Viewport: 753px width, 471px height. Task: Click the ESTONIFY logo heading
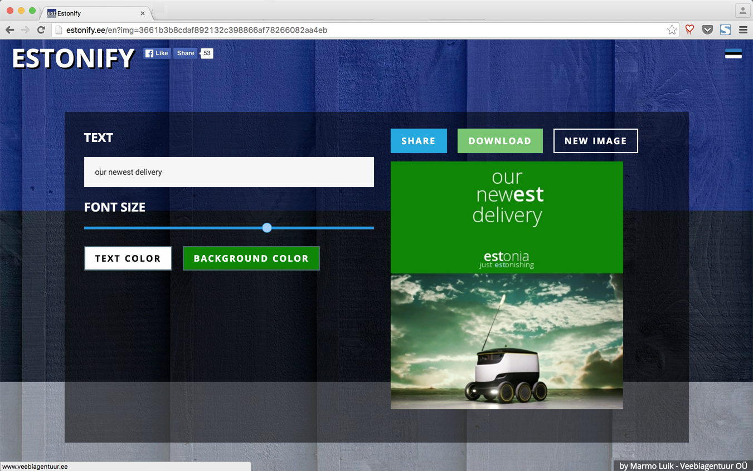[x=73, y=58]
